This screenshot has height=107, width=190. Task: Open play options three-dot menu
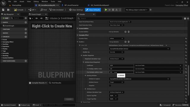coord(120,10)
